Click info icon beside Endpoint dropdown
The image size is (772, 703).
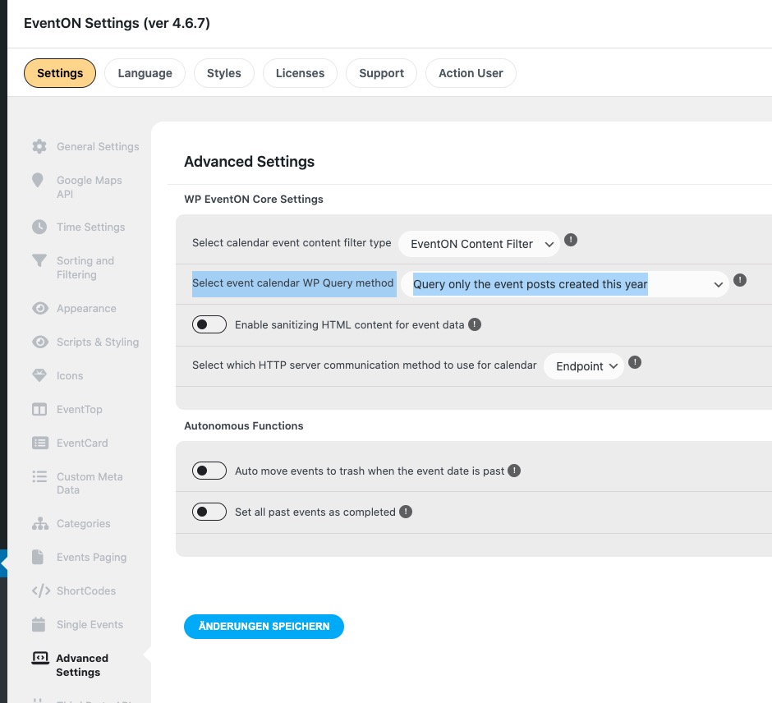635,362
